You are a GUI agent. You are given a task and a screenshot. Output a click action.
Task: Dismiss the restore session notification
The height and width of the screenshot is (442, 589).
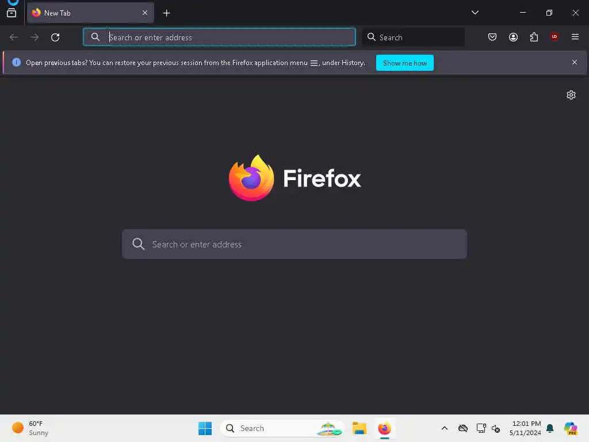pyautogui.click(x=574, y=62)
